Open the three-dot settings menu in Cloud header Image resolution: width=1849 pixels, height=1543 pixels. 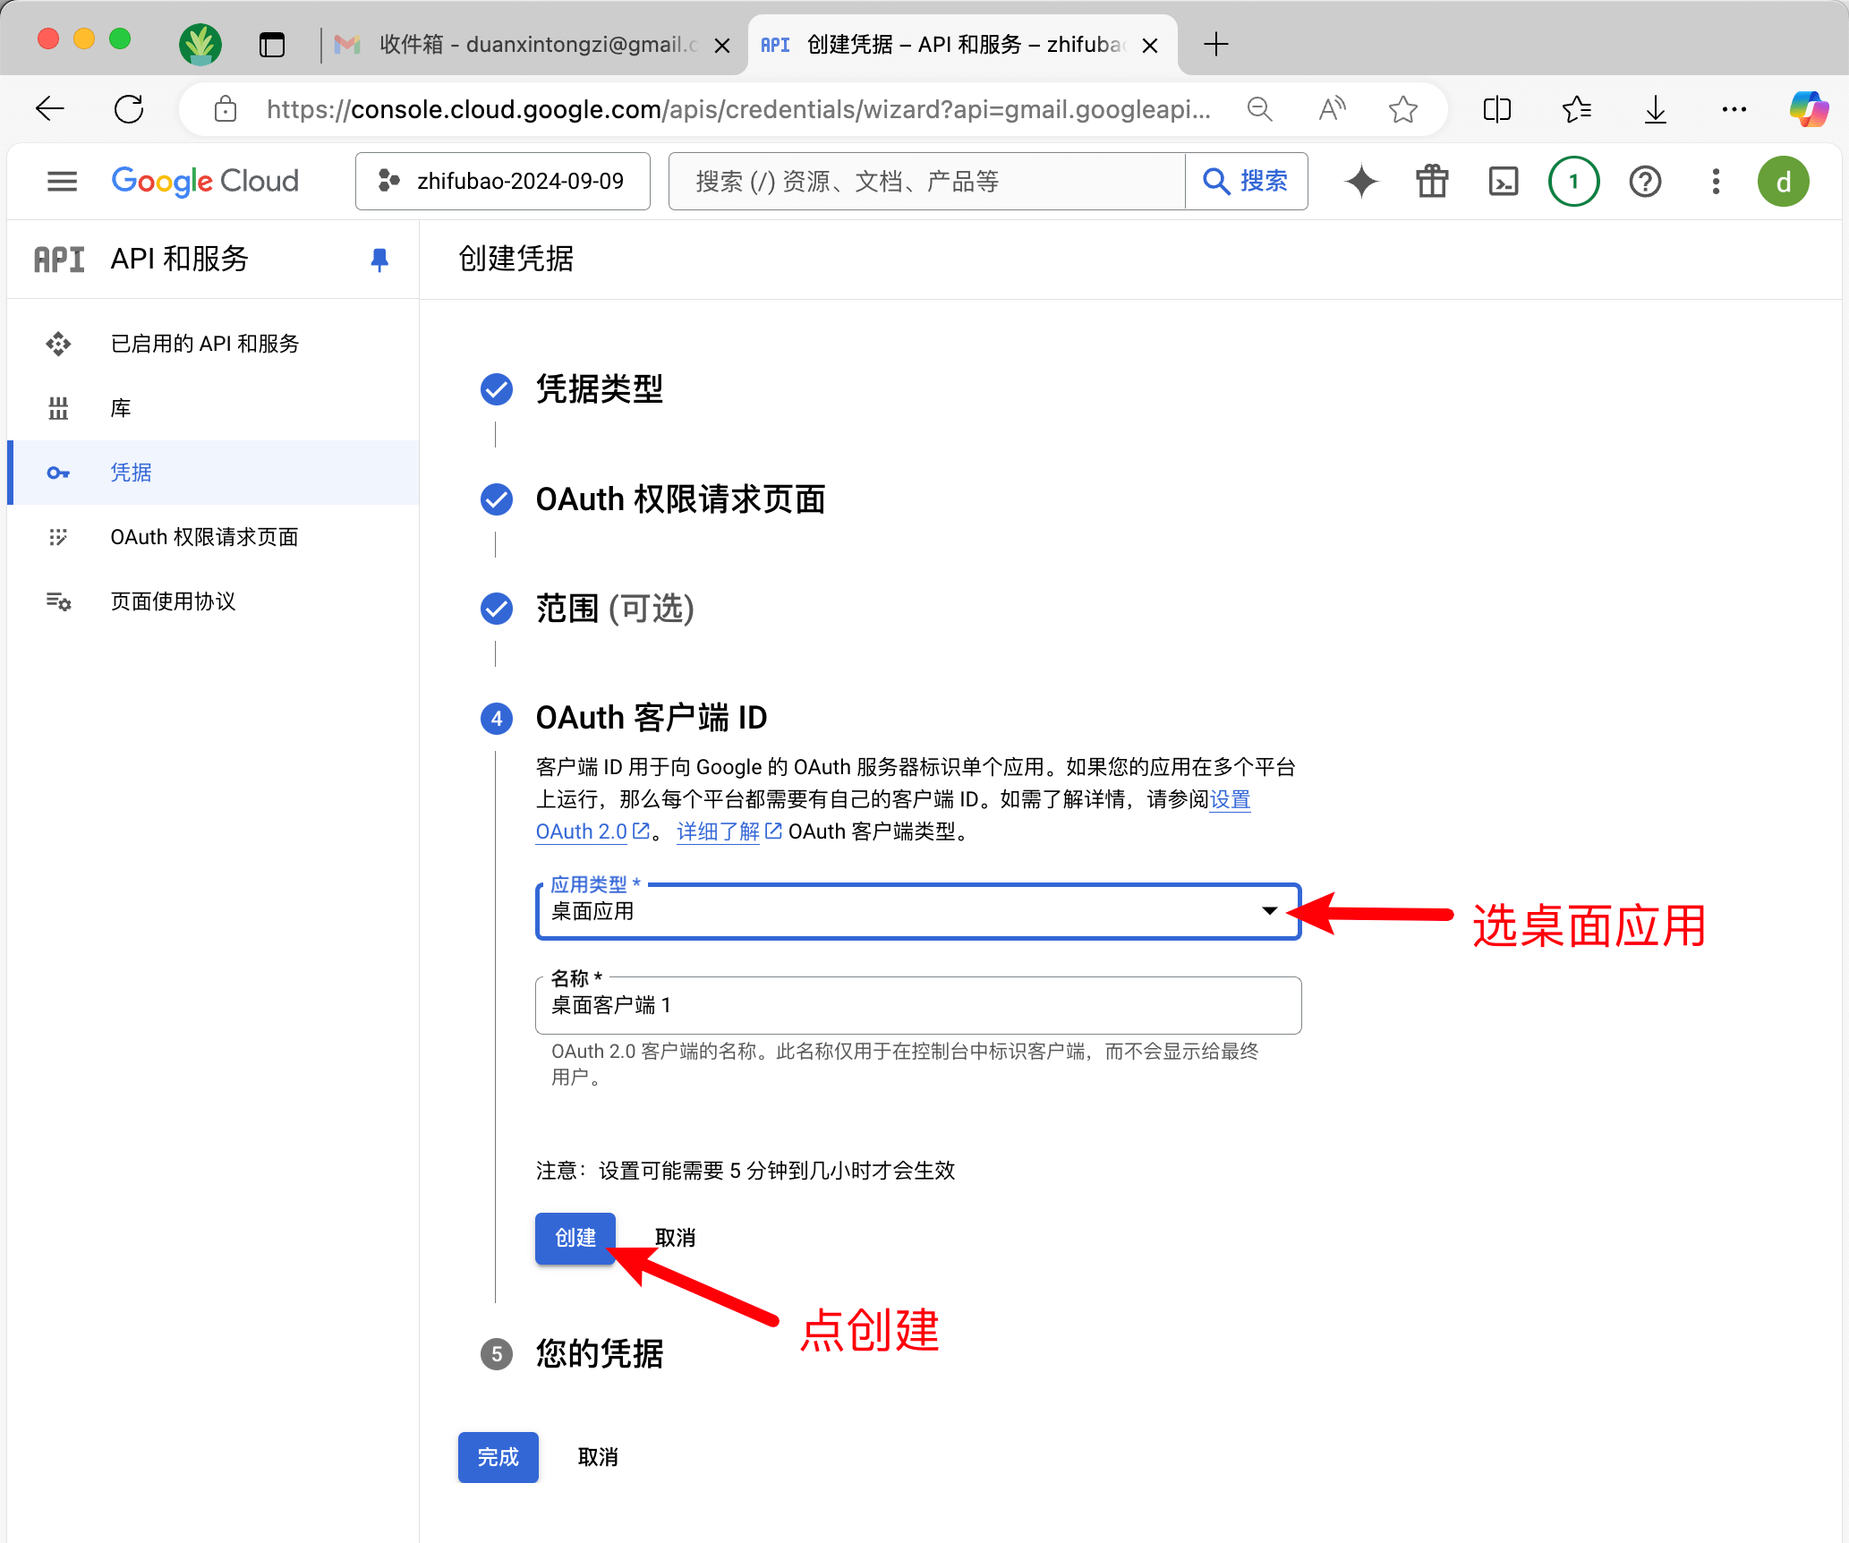(x=1715, y=182)
